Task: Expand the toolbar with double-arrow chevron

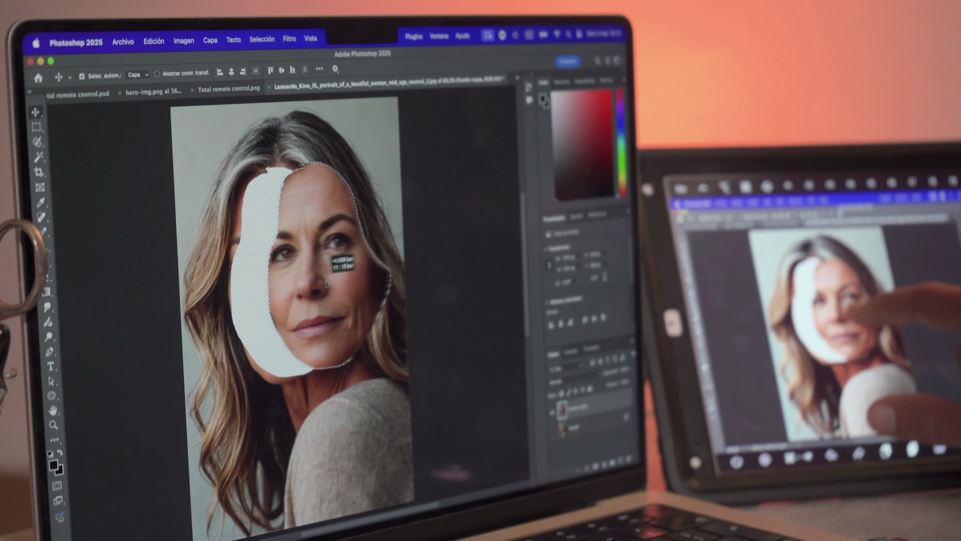Action: coord(29,92)
